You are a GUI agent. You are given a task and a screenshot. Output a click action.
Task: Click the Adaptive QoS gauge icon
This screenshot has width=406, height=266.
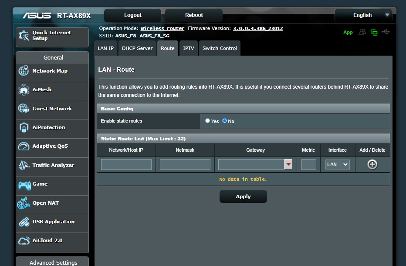(24, 146)
